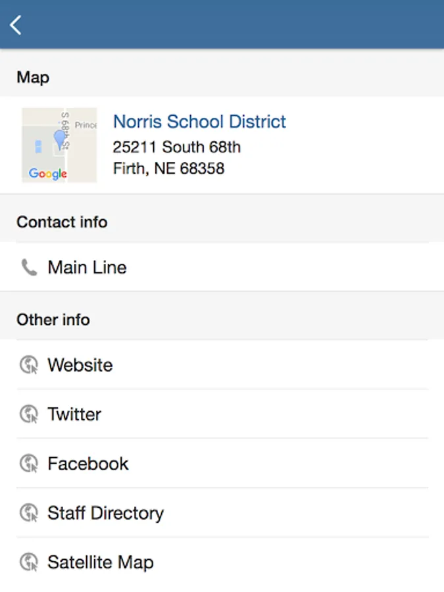Screen dimensions: 444x592
Task: Open the Google map thumbnail
Action: [x=60, y=145]
